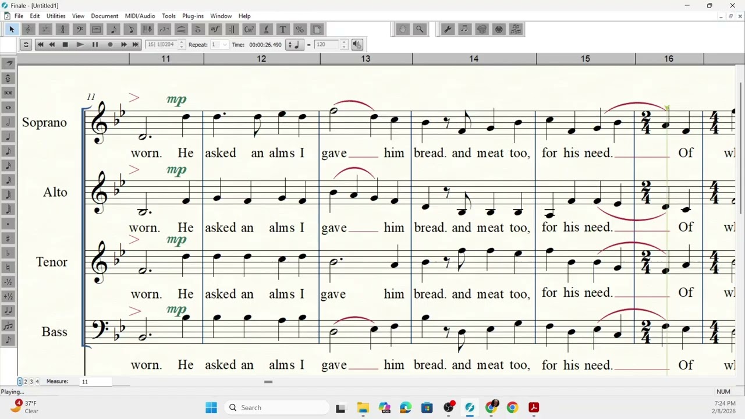
Task: Open the Document menu
Action: tap(104, 16)
